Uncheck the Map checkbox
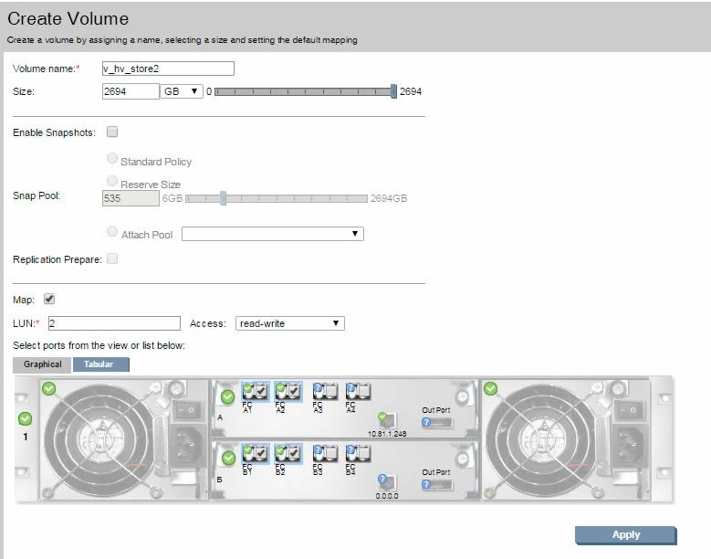This screenshot has height=559, width=711. coord(49,299)
